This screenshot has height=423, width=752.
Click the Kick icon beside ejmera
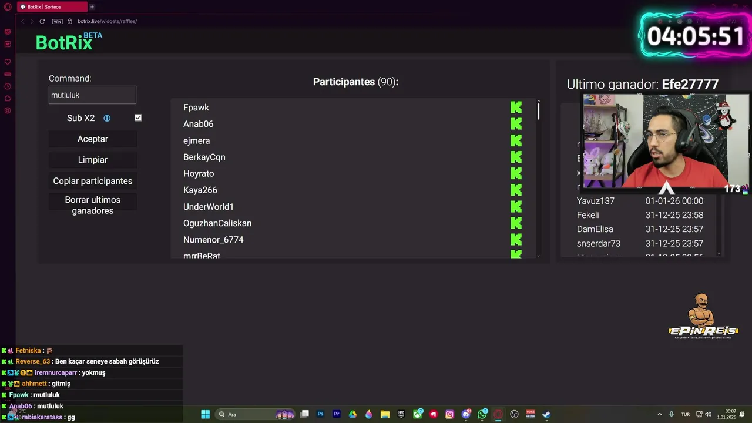coord(516,140)
